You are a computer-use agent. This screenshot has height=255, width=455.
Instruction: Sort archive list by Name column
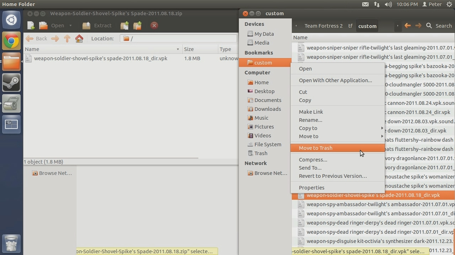coord(102,49)
